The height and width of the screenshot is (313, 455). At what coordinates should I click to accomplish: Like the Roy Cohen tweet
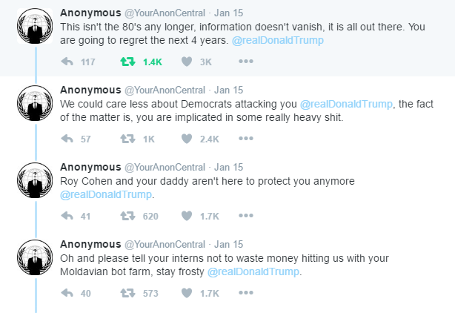(187, 216)
